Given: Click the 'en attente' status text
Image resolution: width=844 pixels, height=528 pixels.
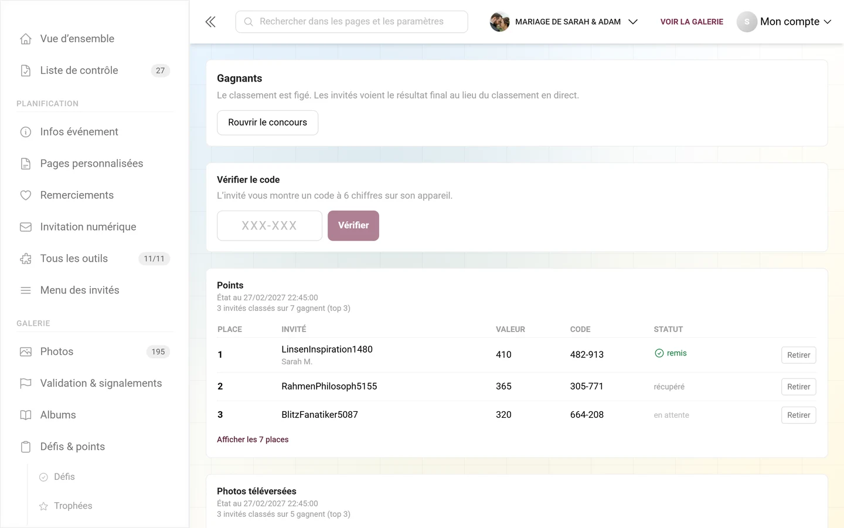Looking at the screenshot, I should point(671,415).
